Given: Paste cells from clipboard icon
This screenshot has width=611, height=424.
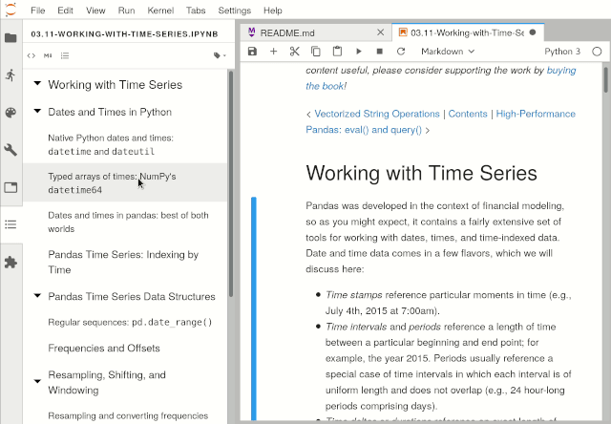Looking at the screenshot, I should coord(337,52).
